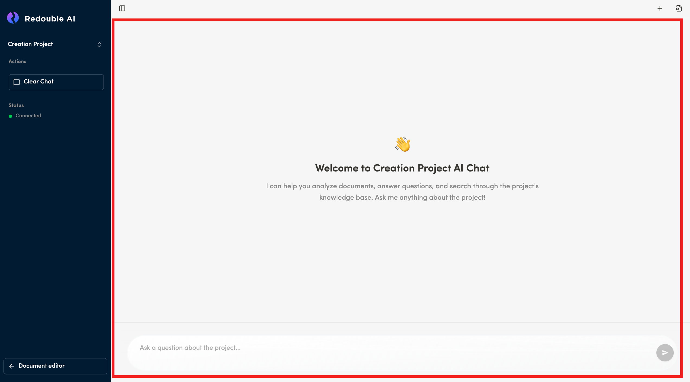690x382 pixels.
Task: Click the Welcome to Creation Project heading
Action: (402, 168)
